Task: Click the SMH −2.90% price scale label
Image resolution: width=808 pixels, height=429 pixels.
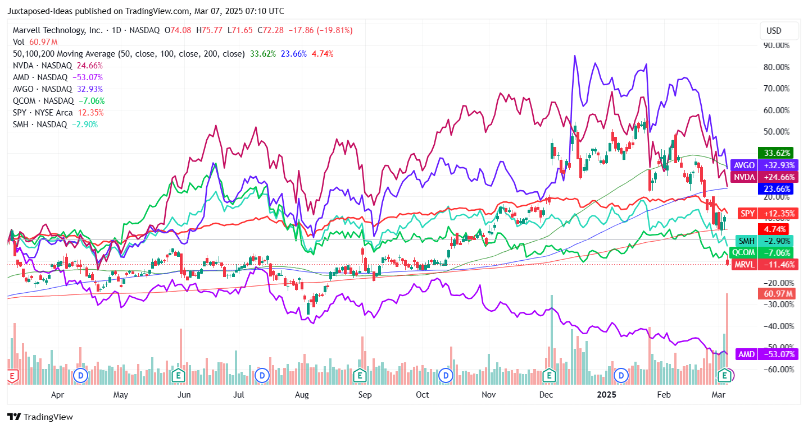Action: coord(766,241)
